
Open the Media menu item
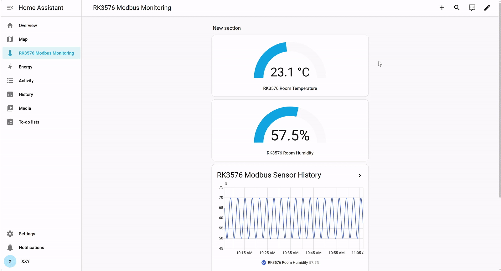(x=41, y=108)
